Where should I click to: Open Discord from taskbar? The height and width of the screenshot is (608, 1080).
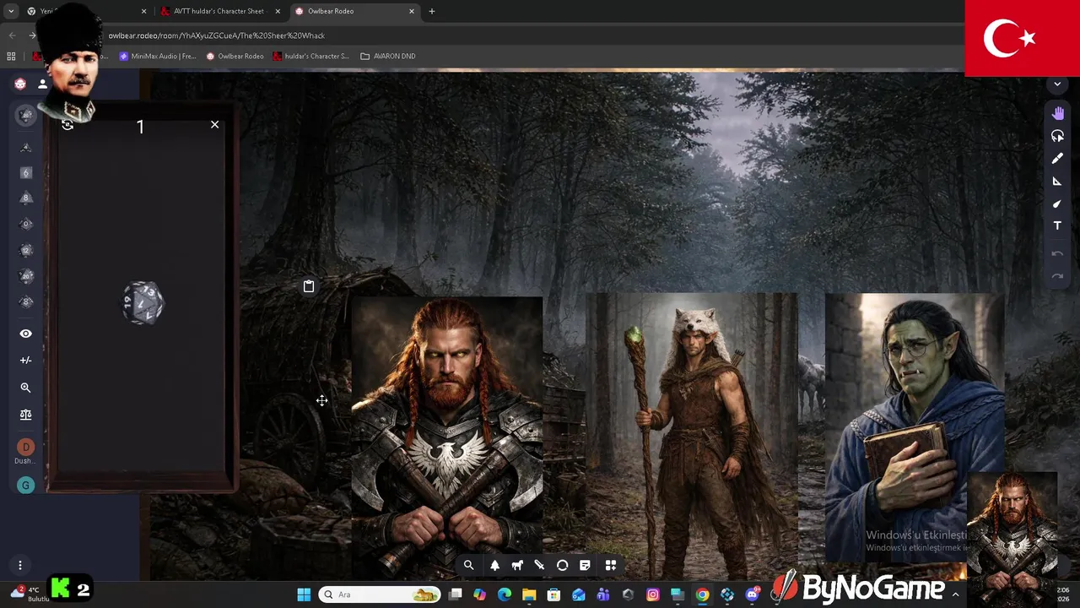tap(752, 594)
